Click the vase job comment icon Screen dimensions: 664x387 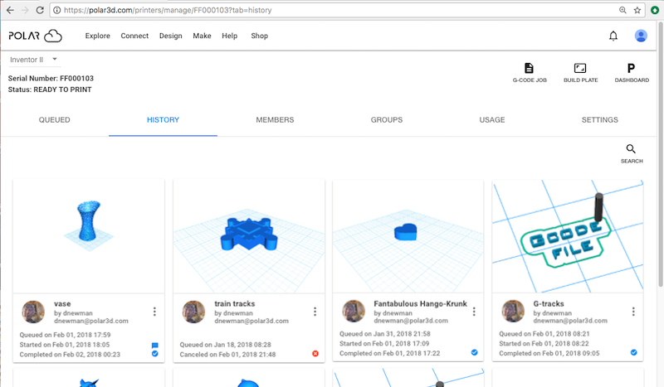(x=155, y=345)
